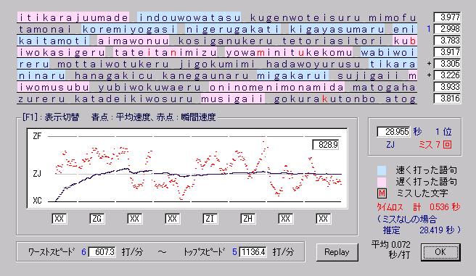
Task: Click the first row time box 3.977
Action: [448, 17]
